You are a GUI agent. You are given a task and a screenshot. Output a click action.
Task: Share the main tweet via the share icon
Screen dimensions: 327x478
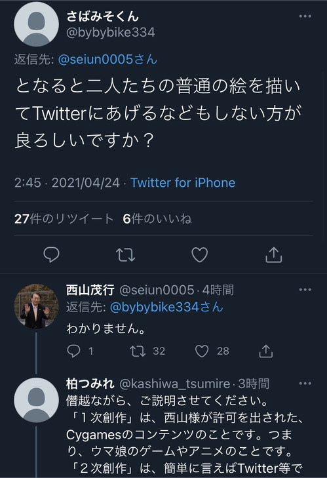[x=273, y=254]
